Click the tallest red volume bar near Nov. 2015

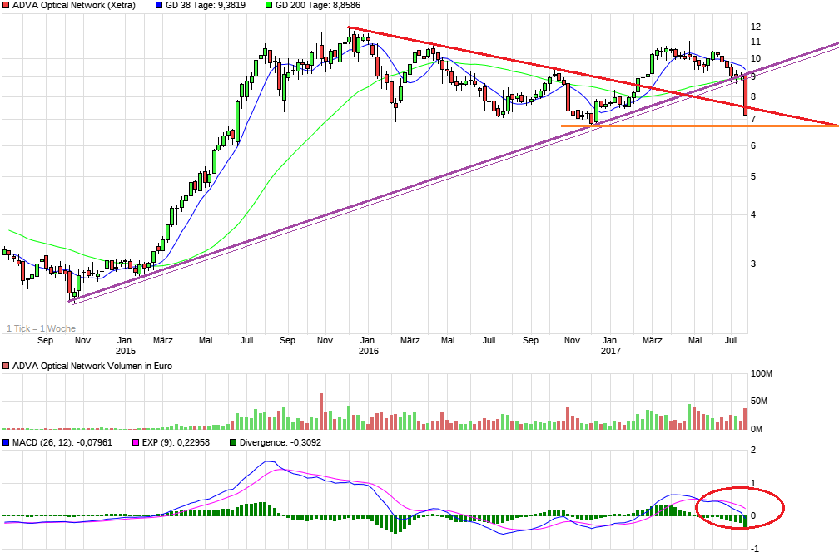[x=321, y=412]
